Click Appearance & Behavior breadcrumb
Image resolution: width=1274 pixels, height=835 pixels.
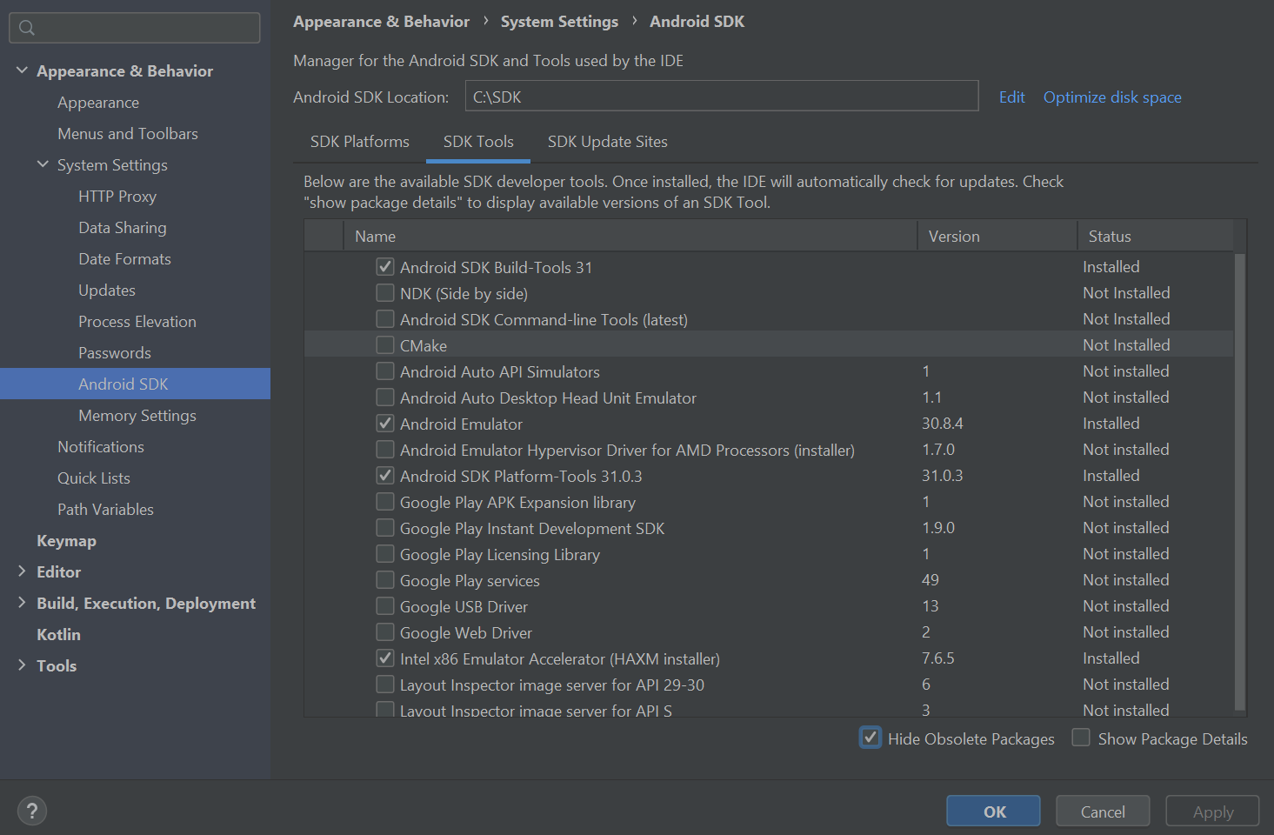coord(381,22)
